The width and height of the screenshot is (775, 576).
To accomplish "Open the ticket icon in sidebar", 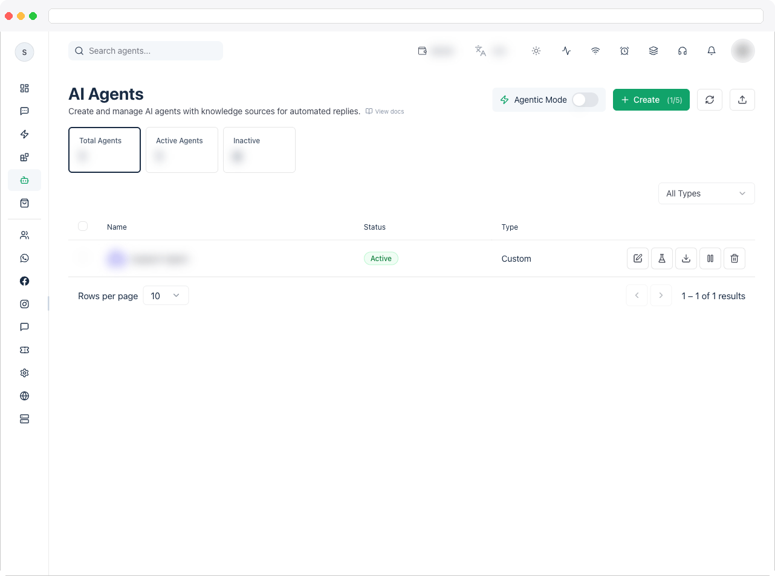I will [x=24, y=350].
